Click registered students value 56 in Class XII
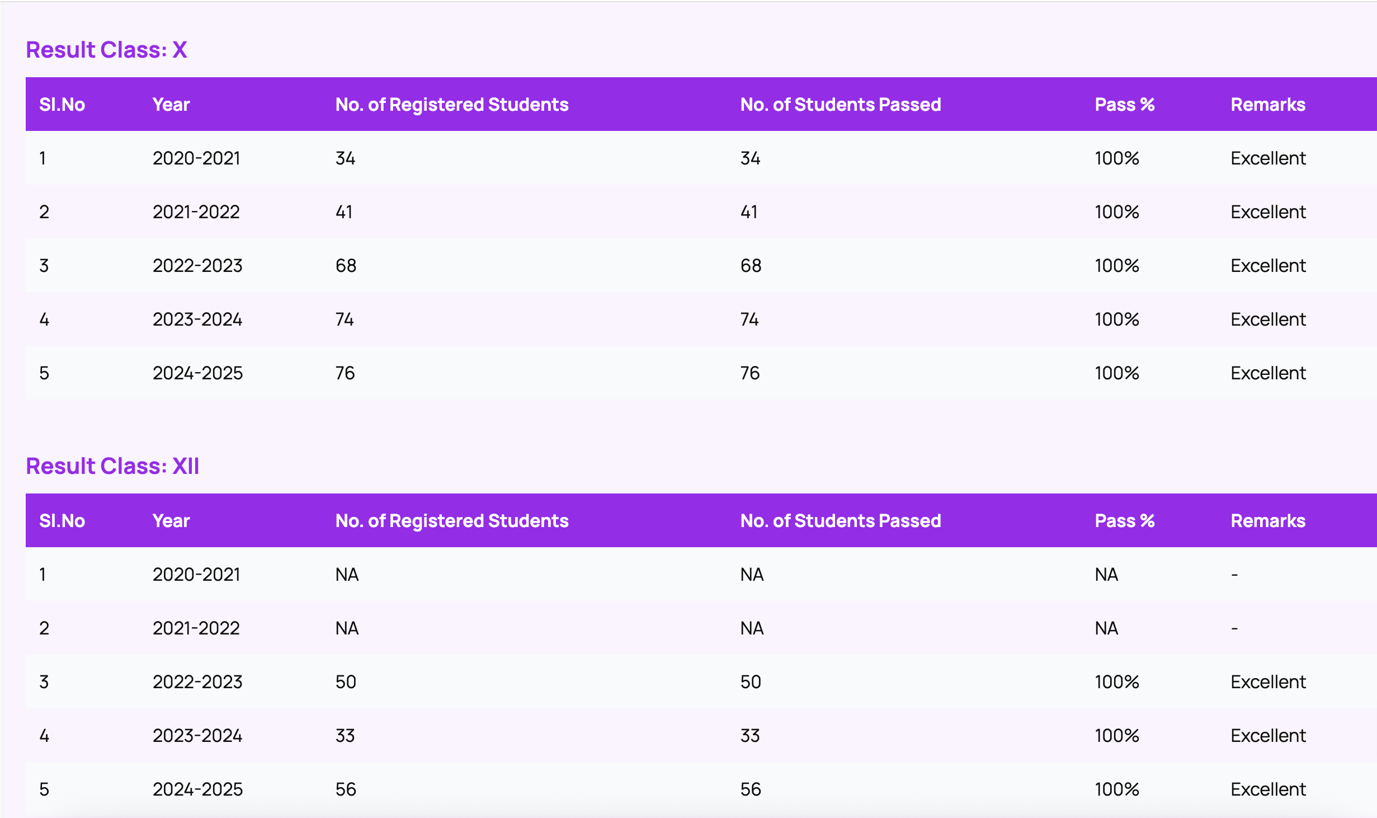 coord(346,789)
